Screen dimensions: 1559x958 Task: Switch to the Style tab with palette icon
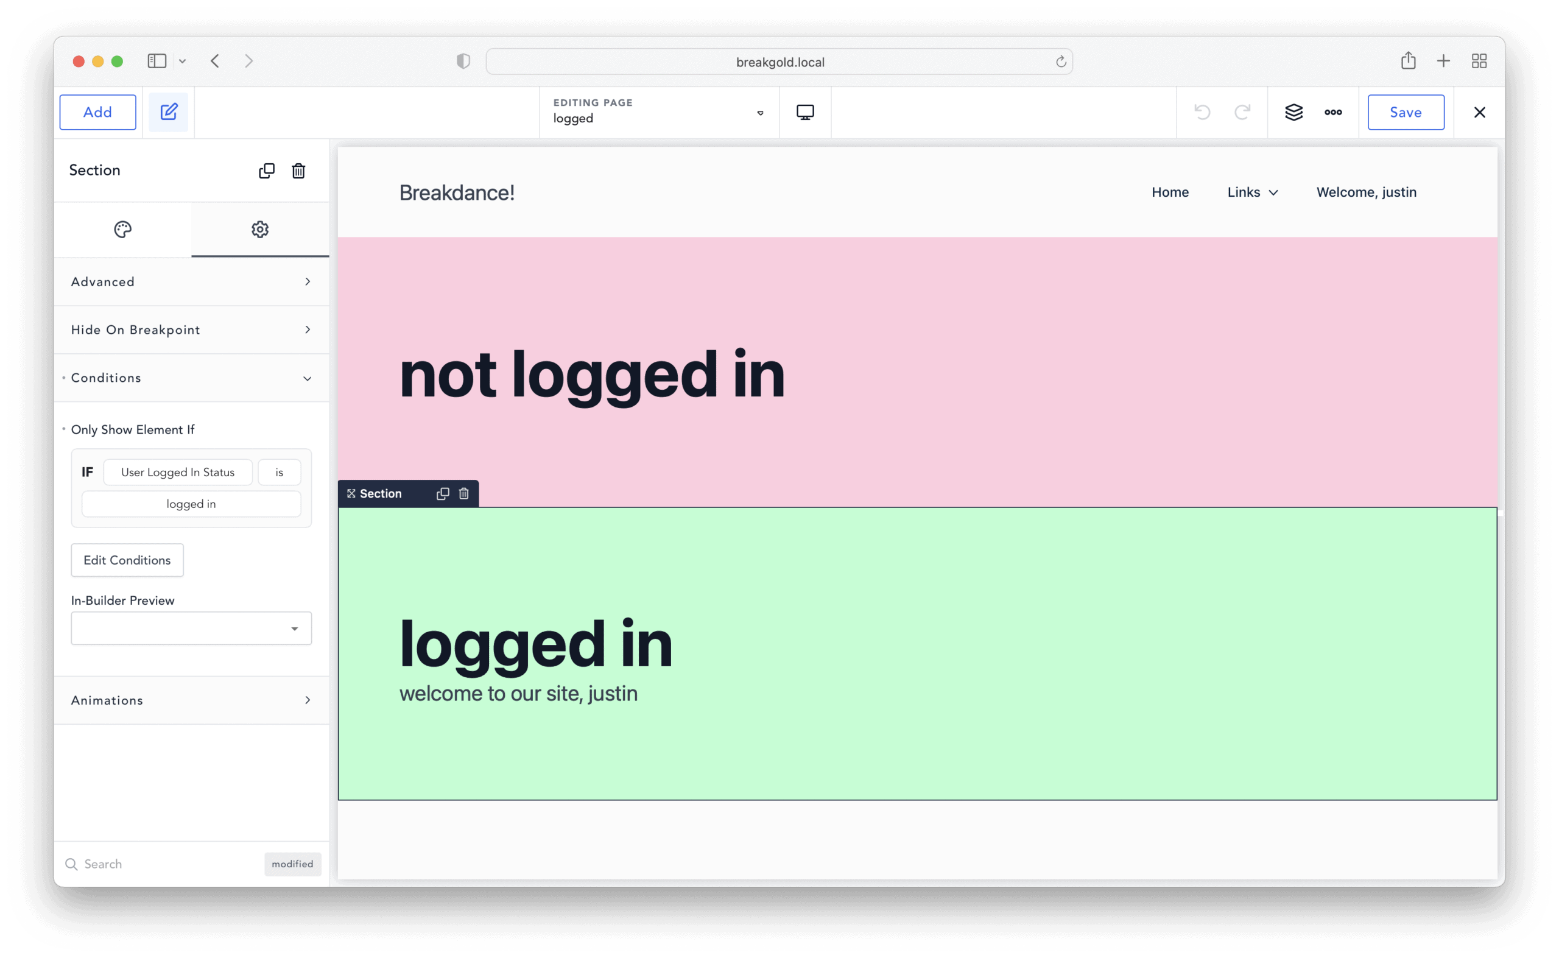(122, 230)
